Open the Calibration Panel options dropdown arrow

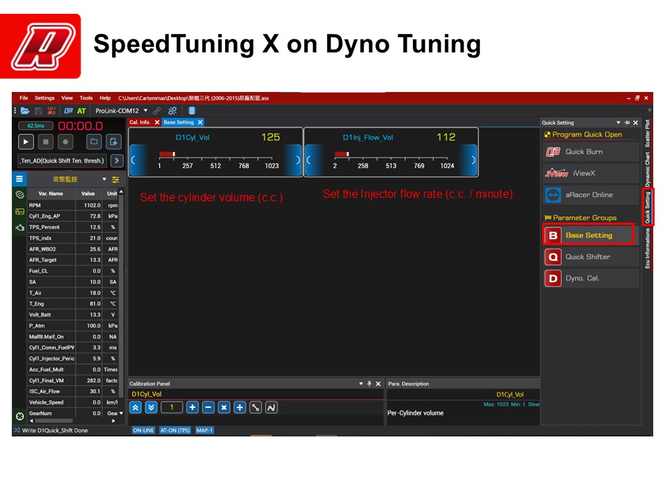tap(361, 384)
